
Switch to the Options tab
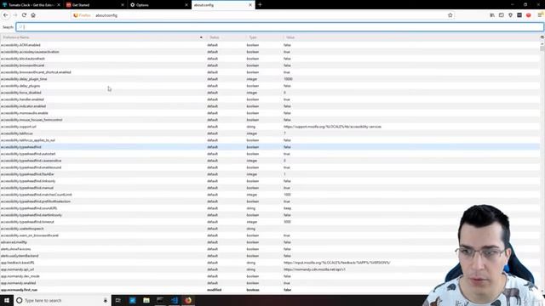coord(159,5)
